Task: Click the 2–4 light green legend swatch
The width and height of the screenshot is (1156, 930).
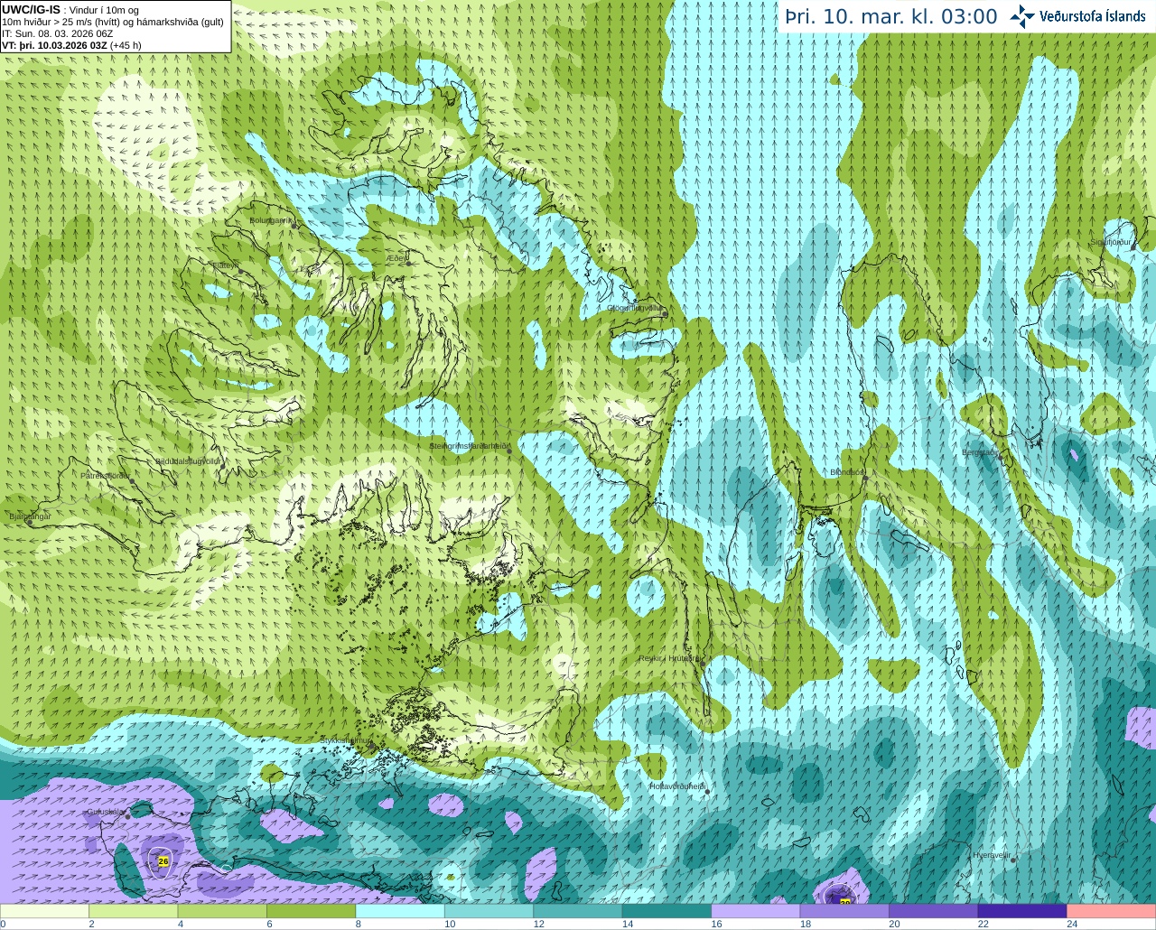Action: pyautogui.click(x=134, y=911)
